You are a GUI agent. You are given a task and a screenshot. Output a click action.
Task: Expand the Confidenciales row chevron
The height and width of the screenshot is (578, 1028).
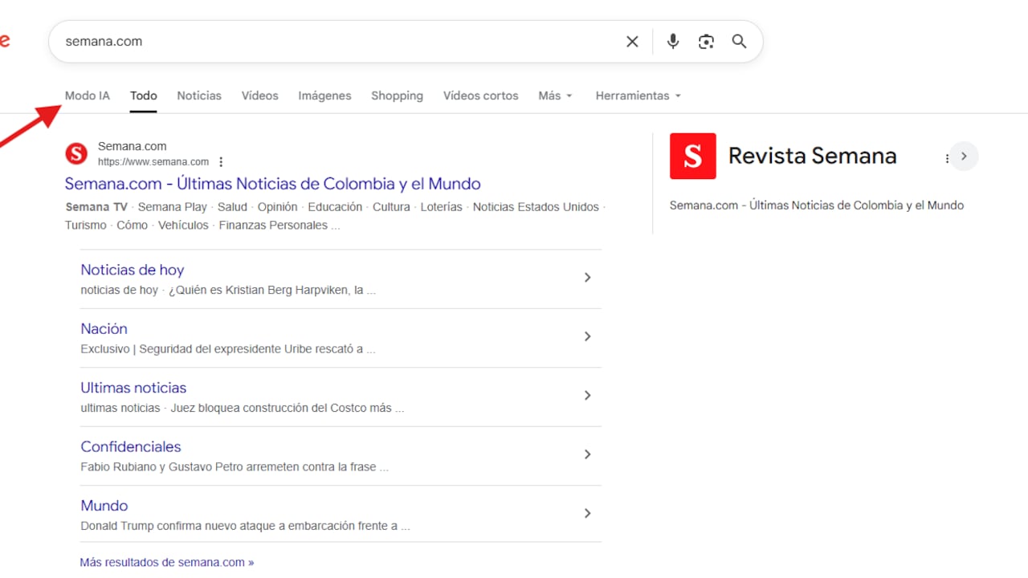(587, 454)
